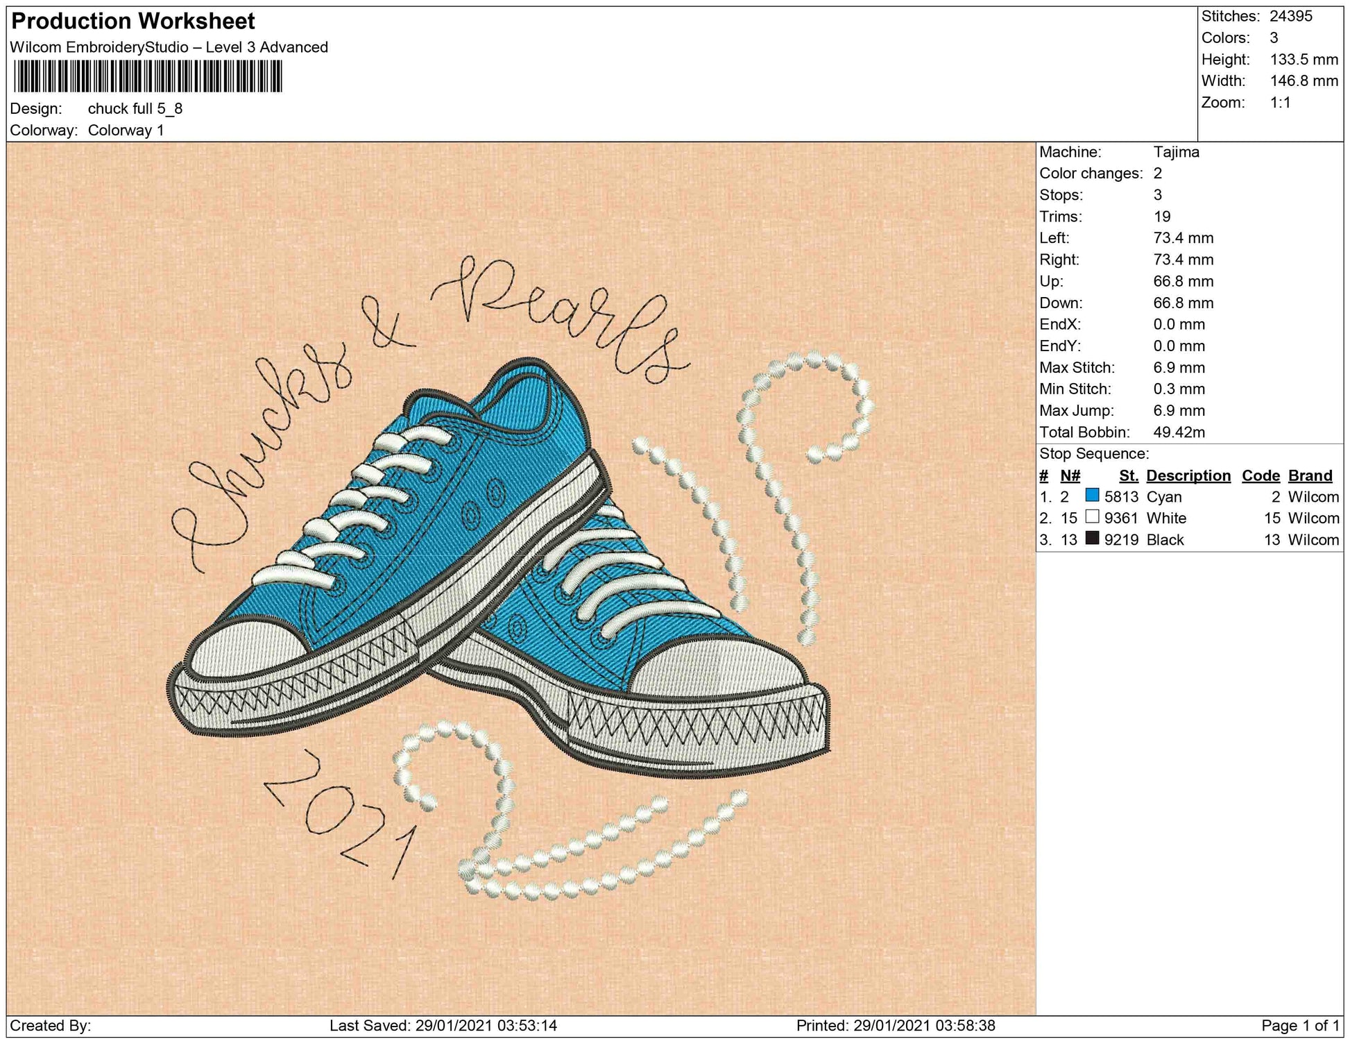This screenshot has height=1039, width=1350.
Task: Click the Page 1 of 1 footer label
Action: (1300, 1025)
